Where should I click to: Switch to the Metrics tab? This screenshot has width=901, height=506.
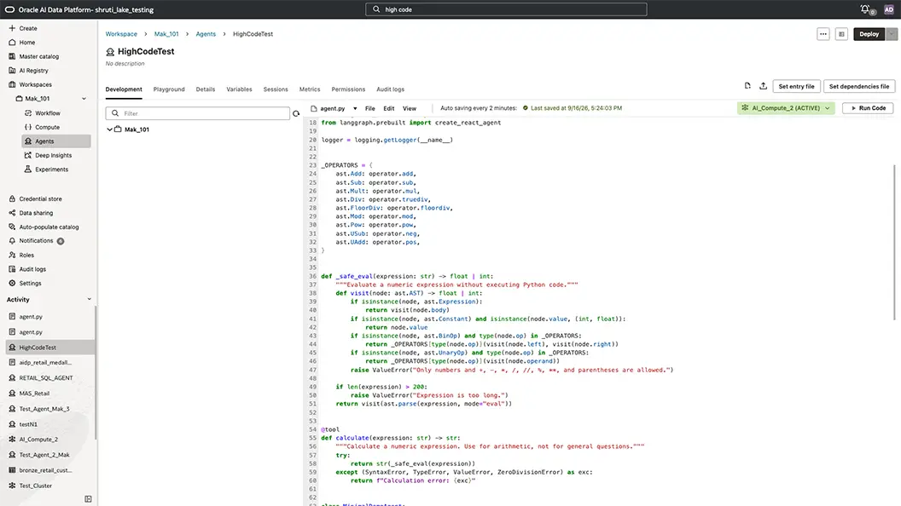tap(309, 89)
